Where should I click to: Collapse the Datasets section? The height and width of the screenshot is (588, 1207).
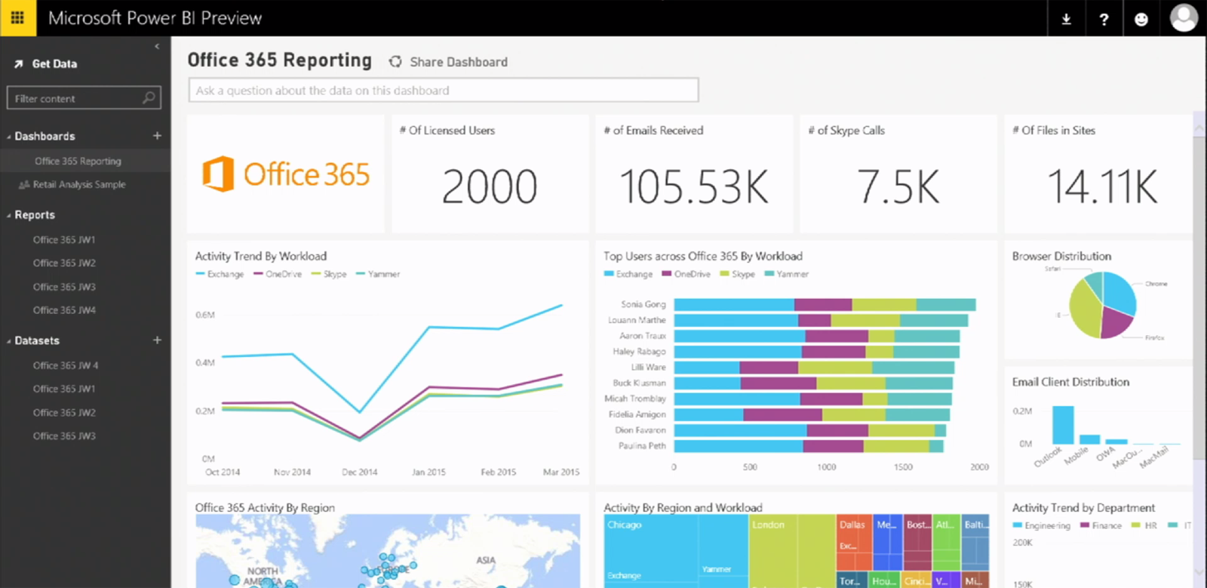coord(9,341)
